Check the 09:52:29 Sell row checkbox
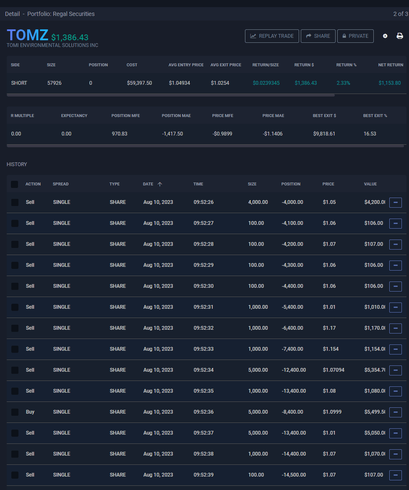Image resolution: width=409 pixels, height=490 pixels. 15,265
